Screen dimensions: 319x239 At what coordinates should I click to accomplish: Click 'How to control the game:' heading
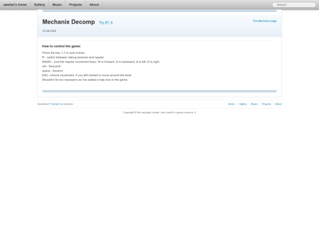[x=61, y=47]
